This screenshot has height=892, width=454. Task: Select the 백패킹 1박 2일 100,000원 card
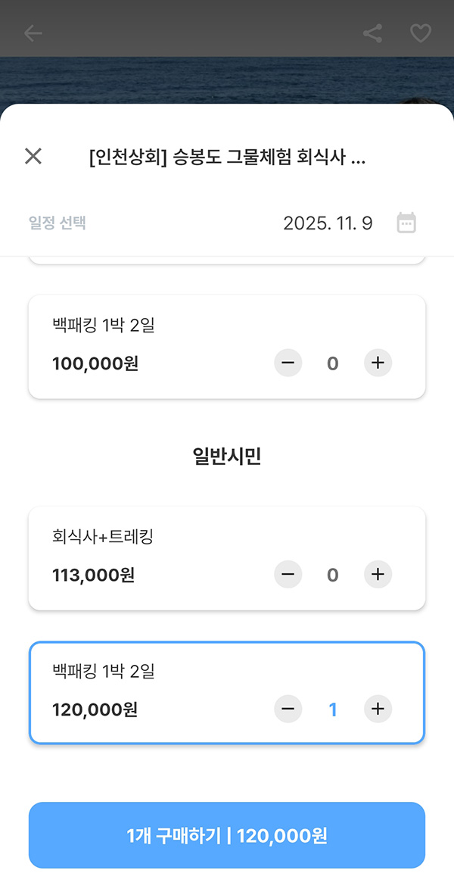coord(151,346)
